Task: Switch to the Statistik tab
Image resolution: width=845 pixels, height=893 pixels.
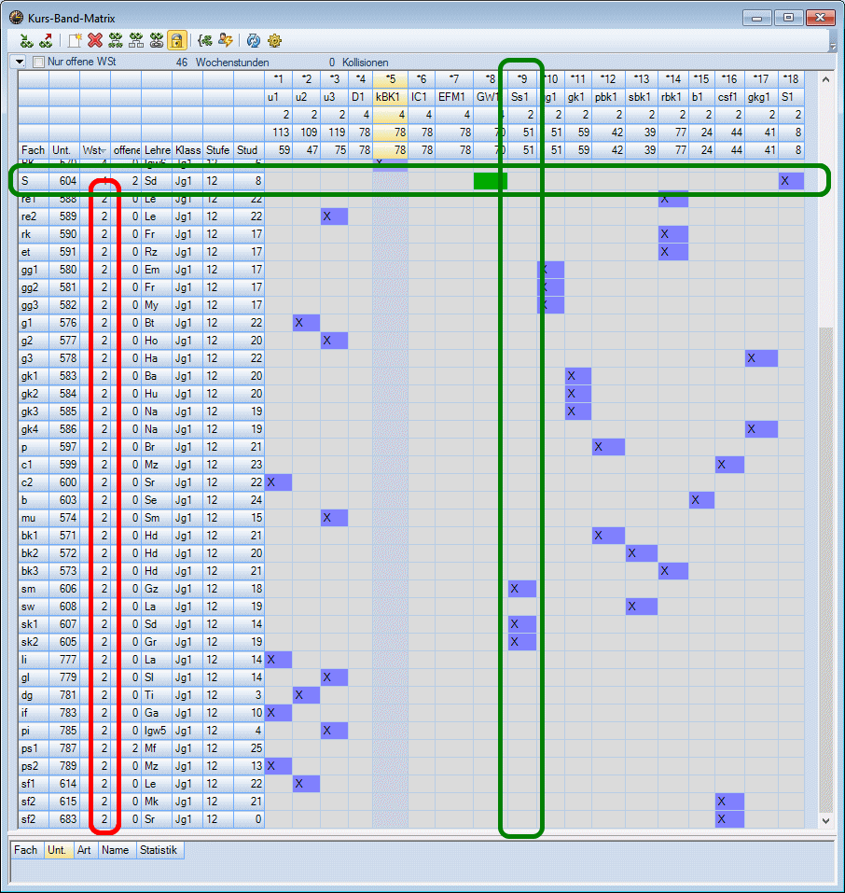Action: [159, 850]
